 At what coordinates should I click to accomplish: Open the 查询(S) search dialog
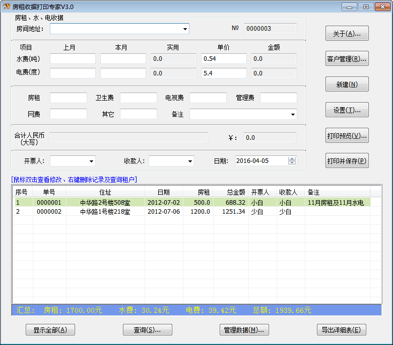tap(147, 330)
